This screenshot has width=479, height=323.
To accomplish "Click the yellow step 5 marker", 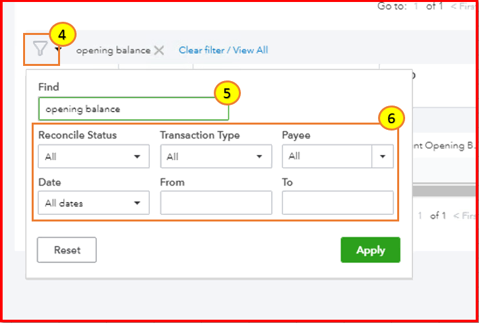I will click(226, 94).
